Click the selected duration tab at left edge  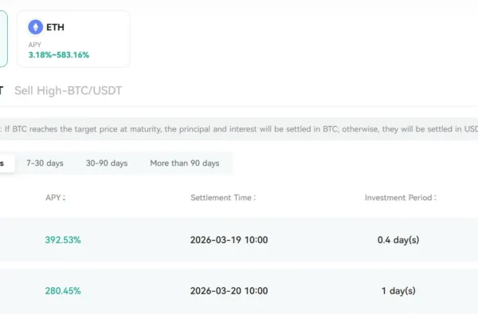pyautogui.click(x=5, y=163)
